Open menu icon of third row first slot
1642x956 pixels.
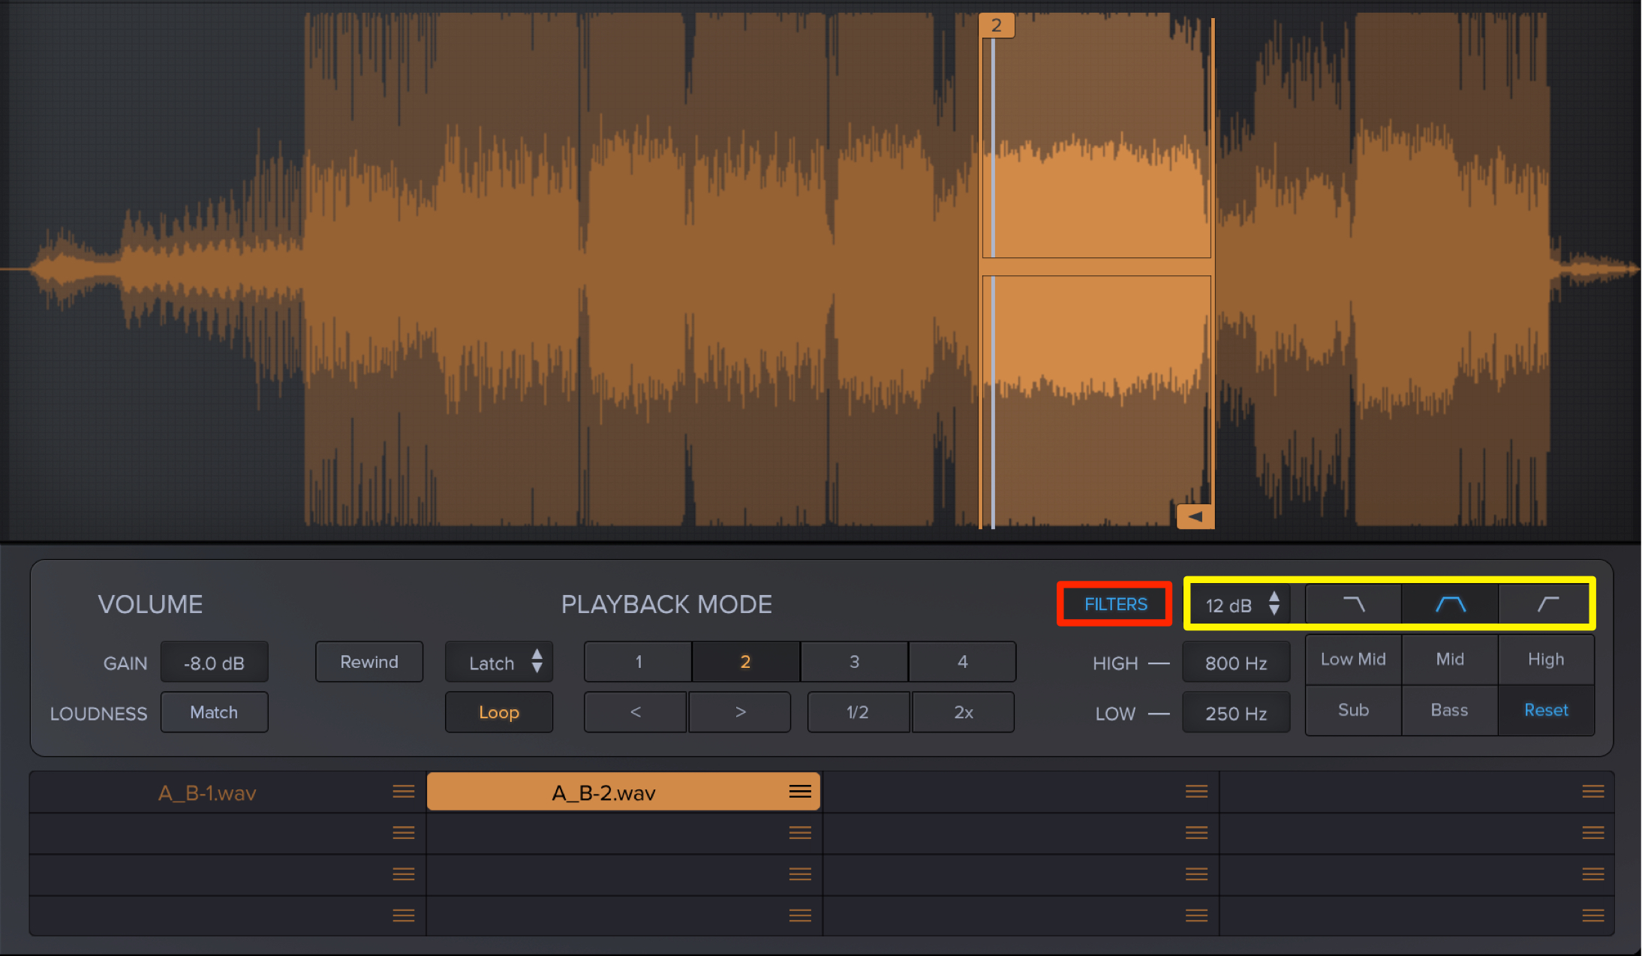coord(404,874)
